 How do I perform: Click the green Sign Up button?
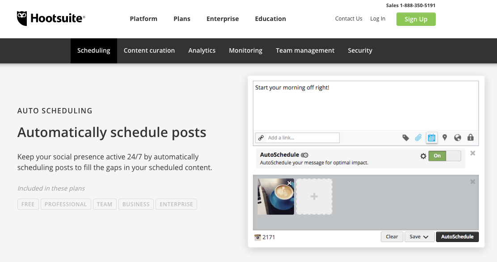click(416, 19)
